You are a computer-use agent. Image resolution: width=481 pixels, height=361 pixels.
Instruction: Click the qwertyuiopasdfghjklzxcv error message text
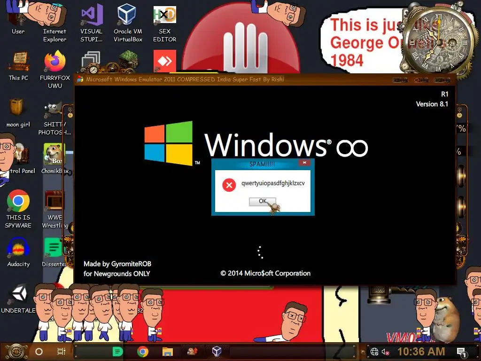click(273, 183)
